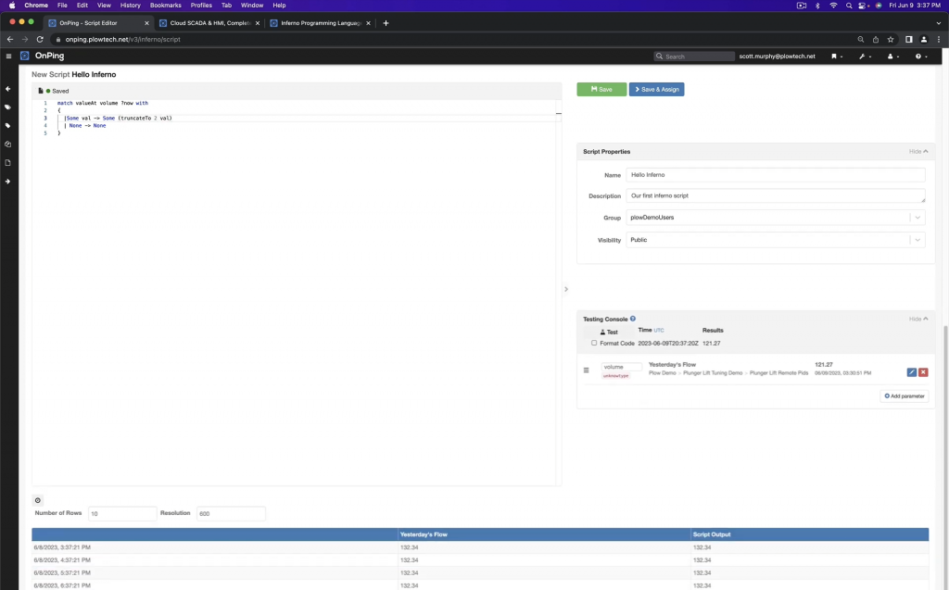
Task: Click the volume parameter name field
Action: (622, 367)
